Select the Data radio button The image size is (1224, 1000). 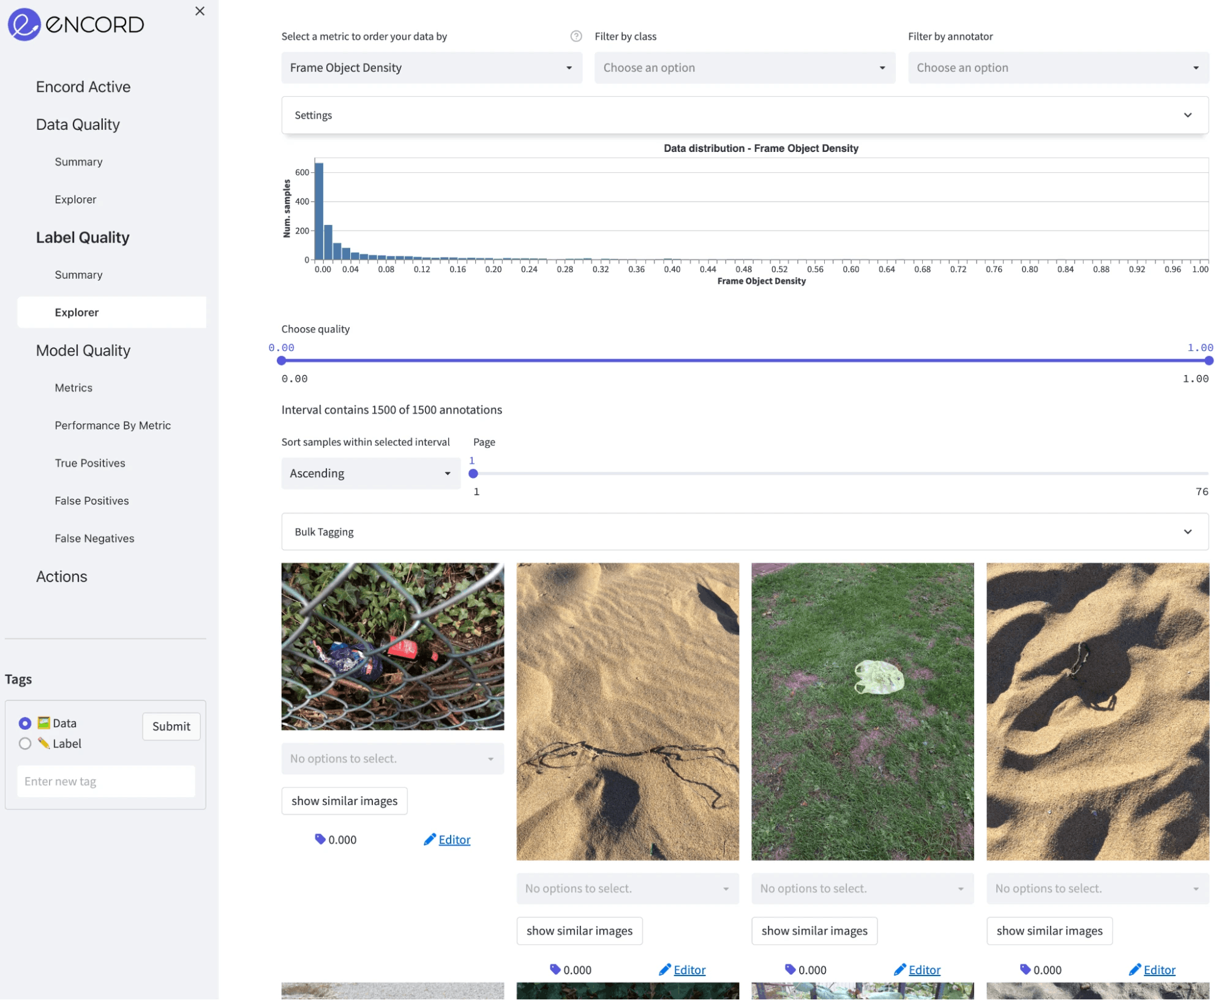pyautogui.click(x=24, y=723)
